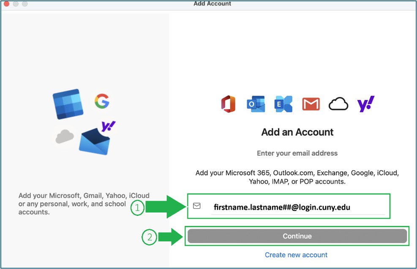417x269 pixels.
Task: Click the Google G logo in left panel
Action: coord(102,101)
